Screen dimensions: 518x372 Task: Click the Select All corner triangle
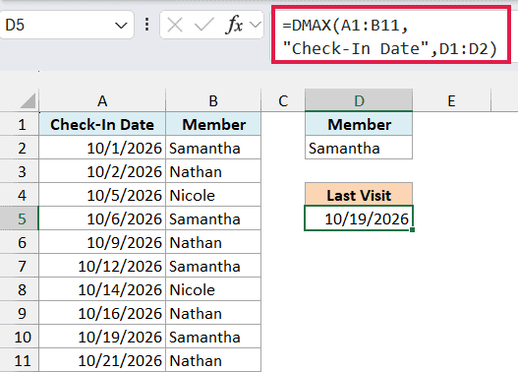(28, 100)
